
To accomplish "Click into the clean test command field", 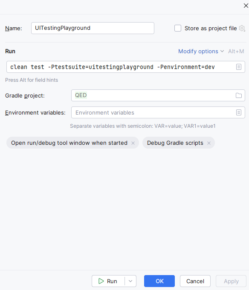I will pyautogui.click(x=121, y=67).
